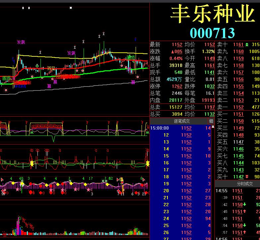Click the 跌停 price 1032
This screenshot has height=240, width=260.
click(210, 86)
